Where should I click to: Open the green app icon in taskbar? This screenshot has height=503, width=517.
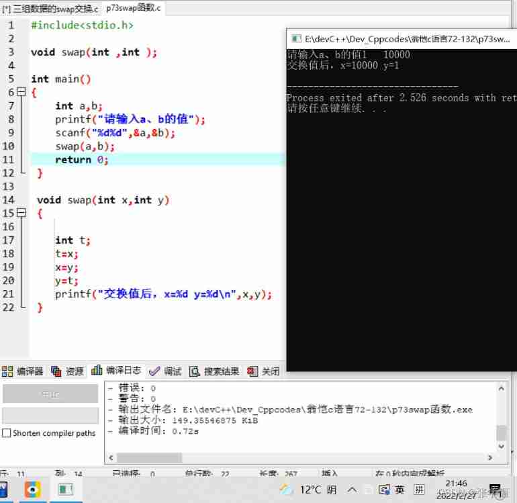[x=66, y=490]
